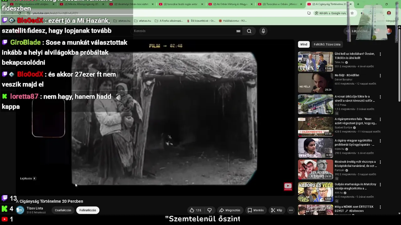The height and width of the screenshot is (225, 401).
Task: Close the 'Toroczkai vs Orbán' browser tab
Action: point(301,4)
